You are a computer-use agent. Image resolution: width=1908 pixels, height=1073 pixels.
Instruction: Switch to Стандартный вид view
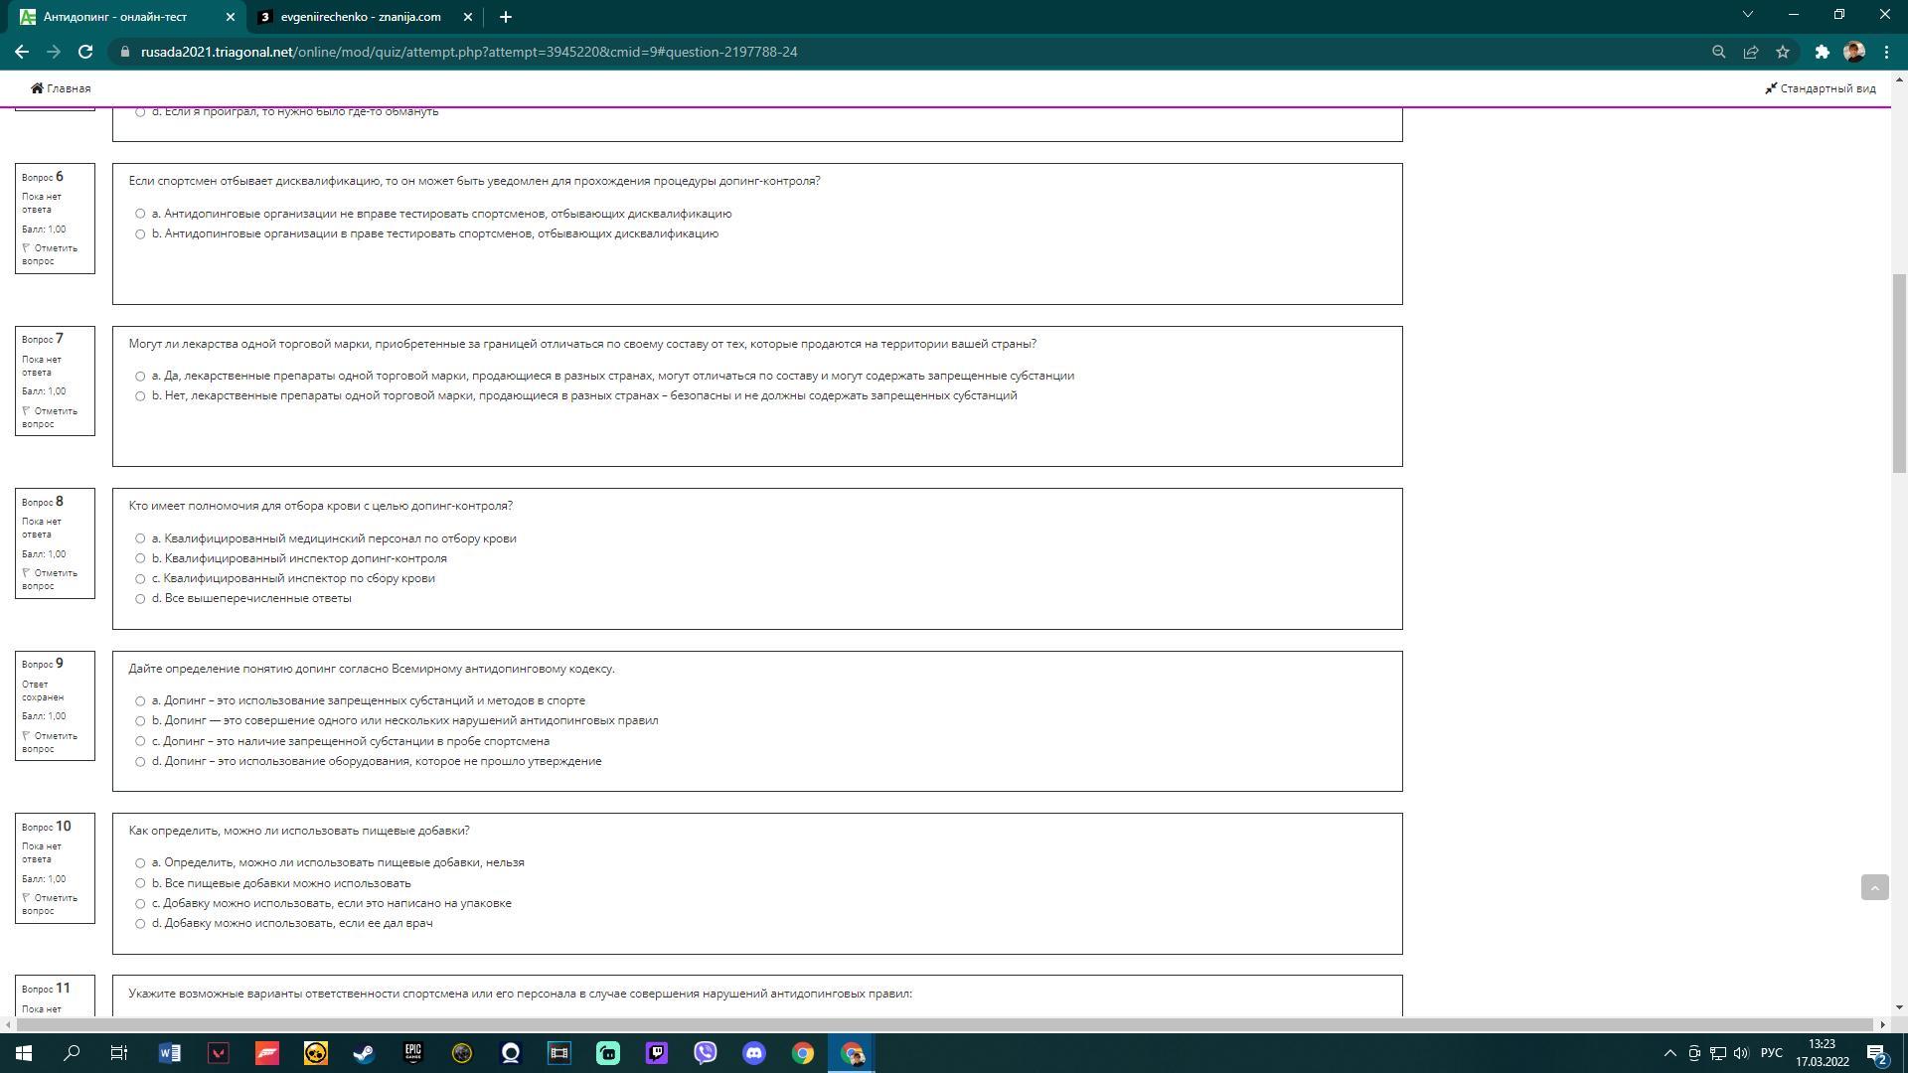click(x=1821, y=88)
